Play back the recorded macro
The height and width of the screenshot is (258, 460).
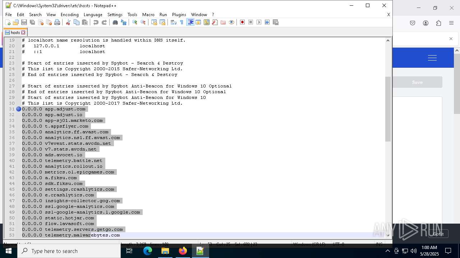tap(259, 22)
